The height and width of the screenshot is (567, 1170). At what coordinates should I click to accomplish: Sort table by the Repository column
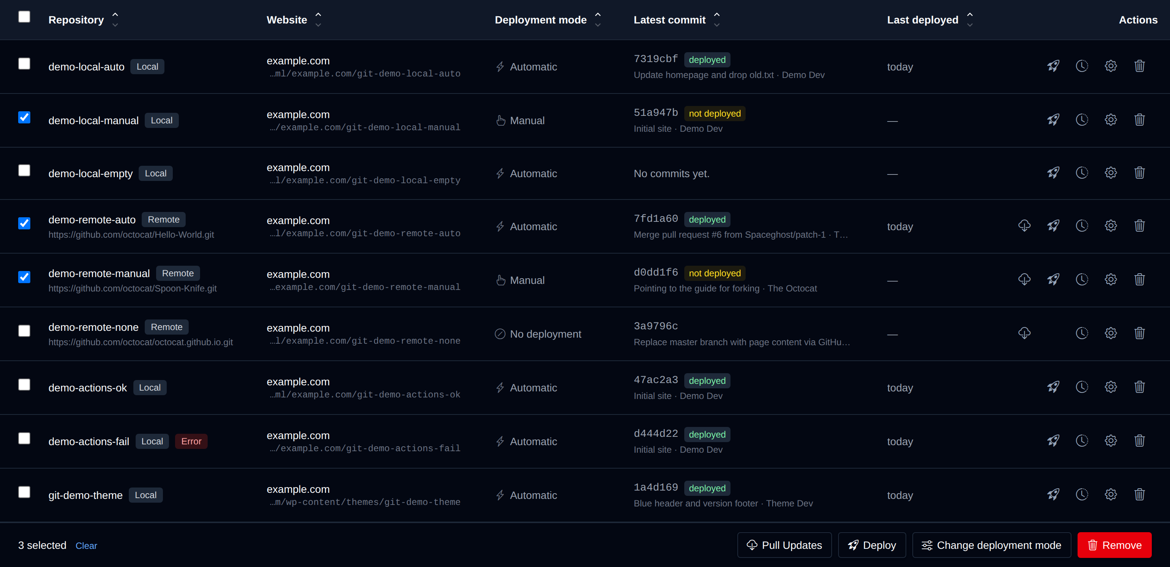point(84,20)
